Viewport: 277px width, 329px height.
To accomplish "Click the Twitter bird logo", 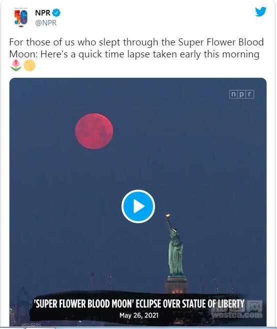I will (260, 12).
